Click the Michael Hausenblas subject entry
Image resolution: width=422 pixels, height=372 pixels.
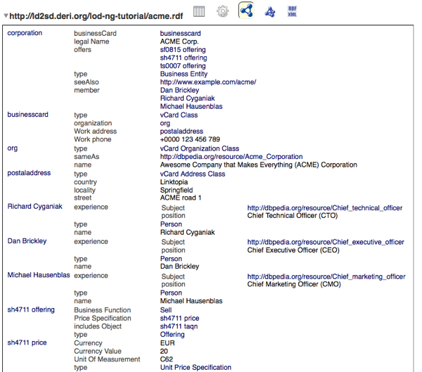[38, 276]
